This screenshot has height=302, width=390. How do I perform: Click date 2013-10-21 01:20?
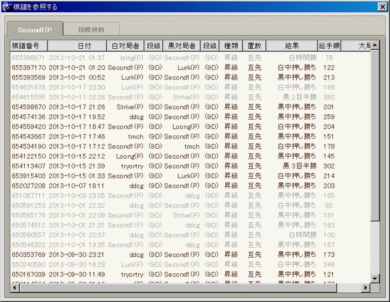(77, 68)
